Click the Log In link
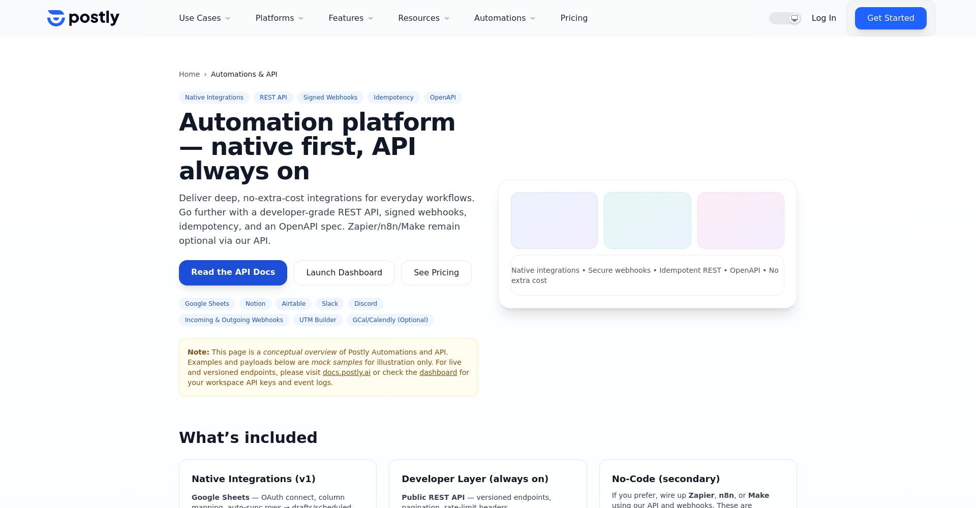 pos(823,18)
